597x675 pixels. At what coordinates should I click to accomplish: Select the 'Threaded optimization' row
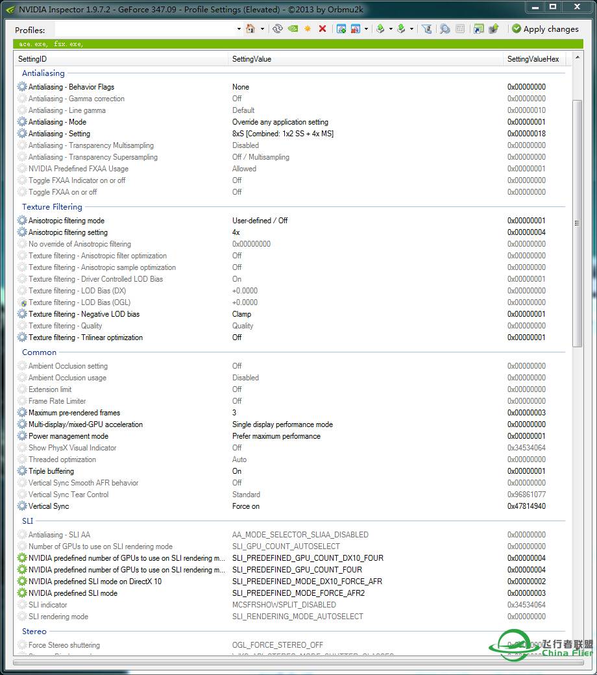(x=290, y=460)
